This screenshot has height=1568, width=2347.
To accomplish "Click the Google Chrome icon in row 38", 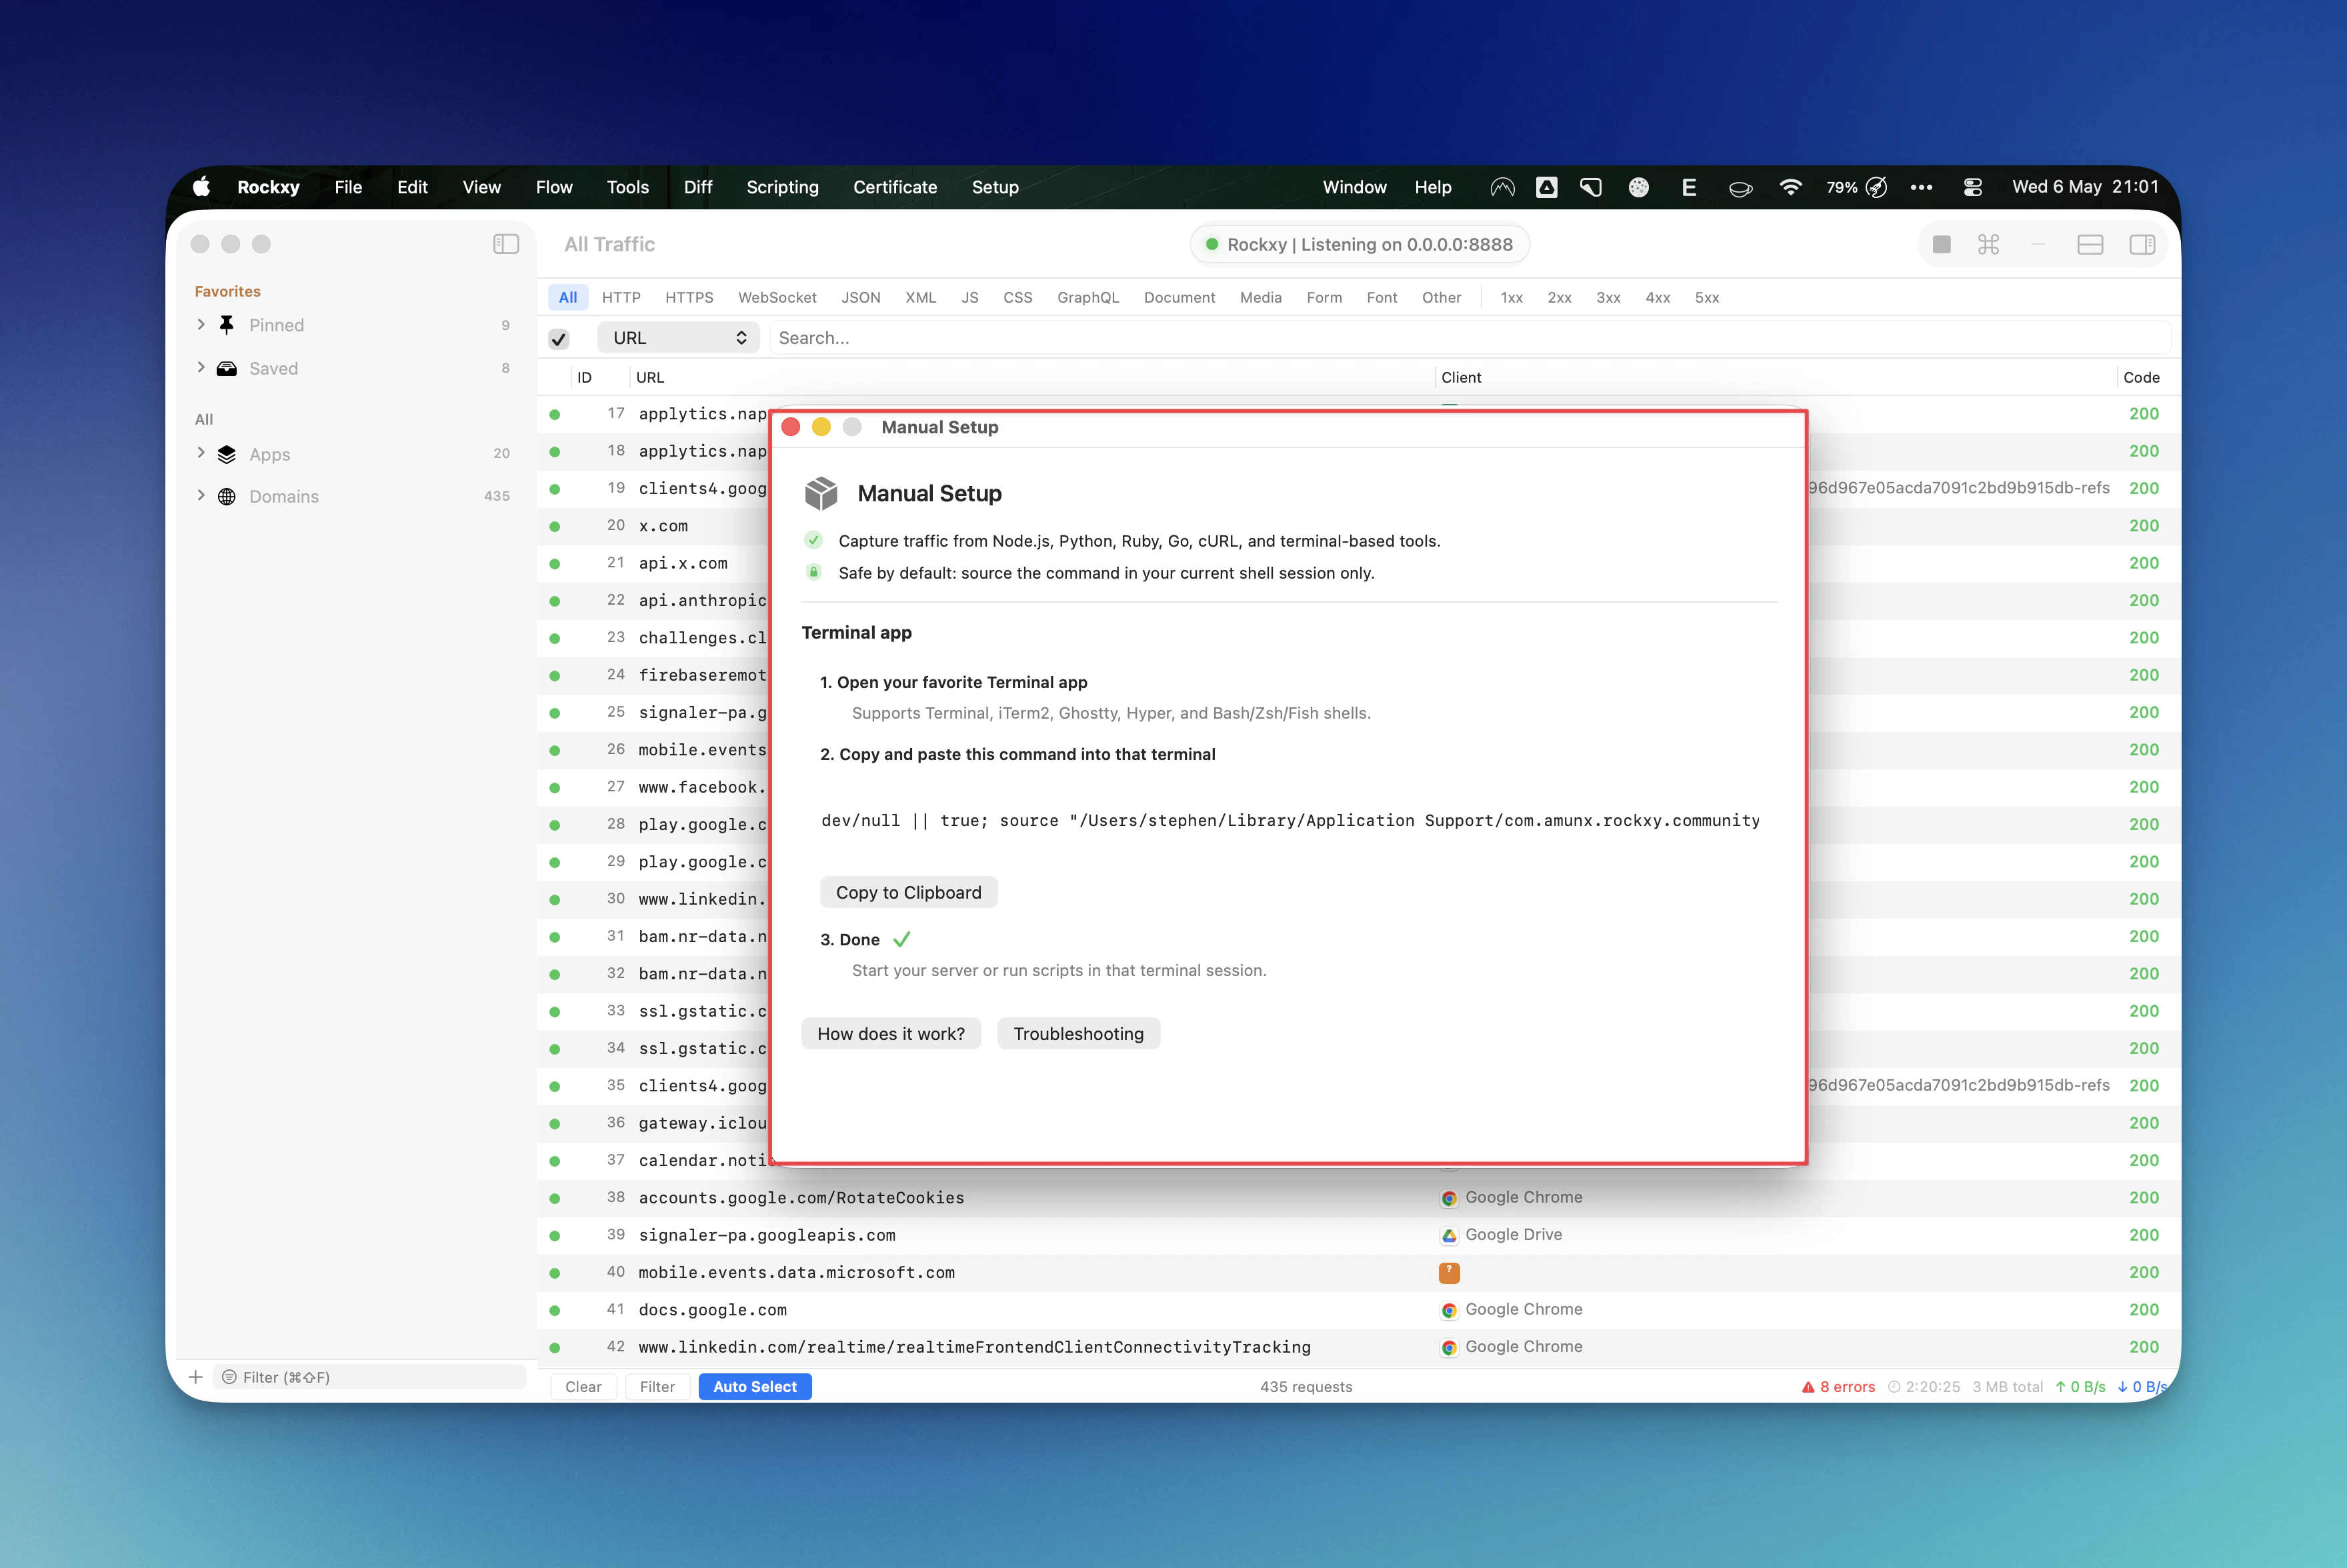I will [1449, 1198].
